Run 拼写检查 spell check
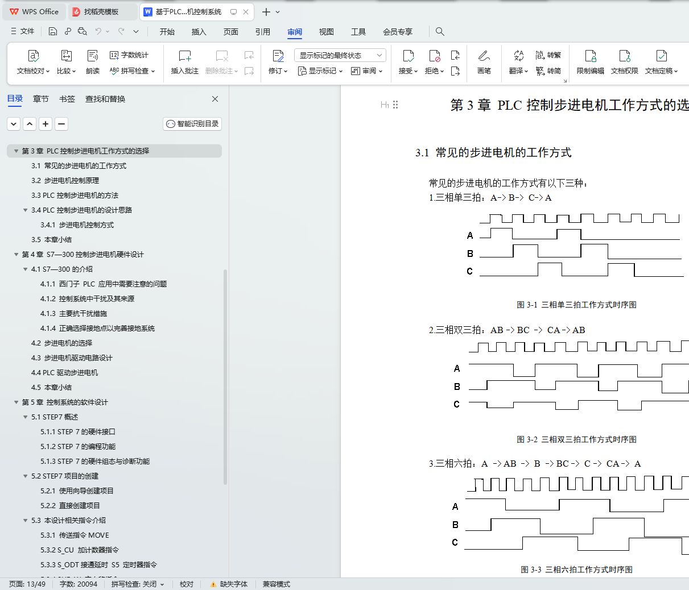This screenshot has height=590, width=689. pos(132,71)
